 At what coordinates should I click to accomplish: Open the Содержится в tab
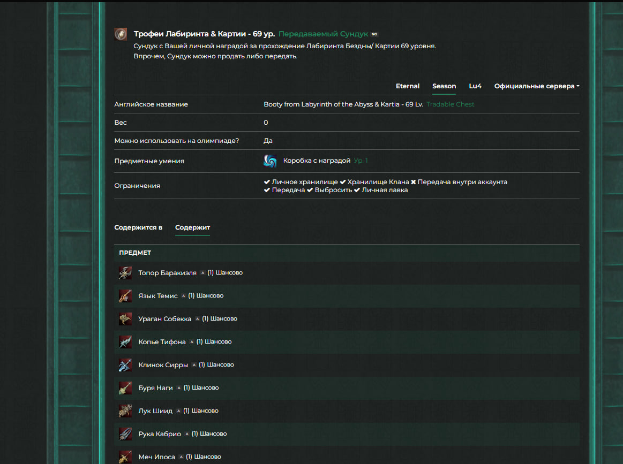tap(138, 227)
